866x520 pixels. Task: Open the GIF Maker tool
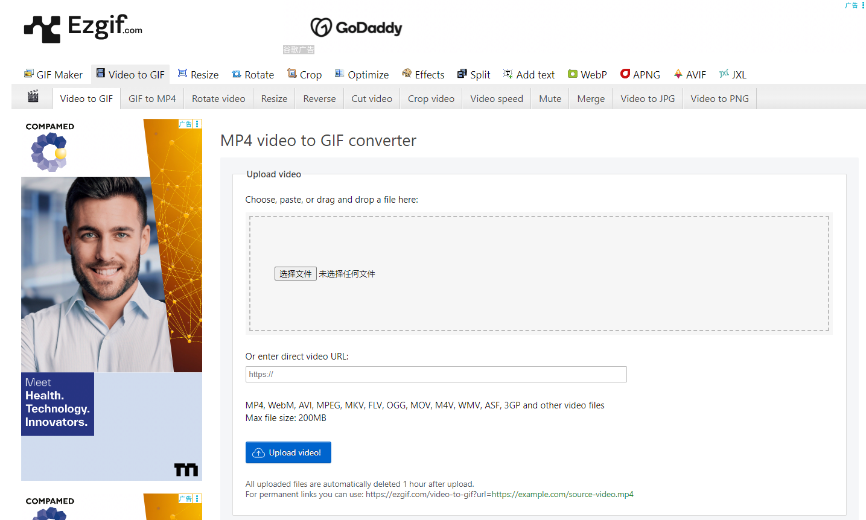pyautogui.click(x=53, y=75)
